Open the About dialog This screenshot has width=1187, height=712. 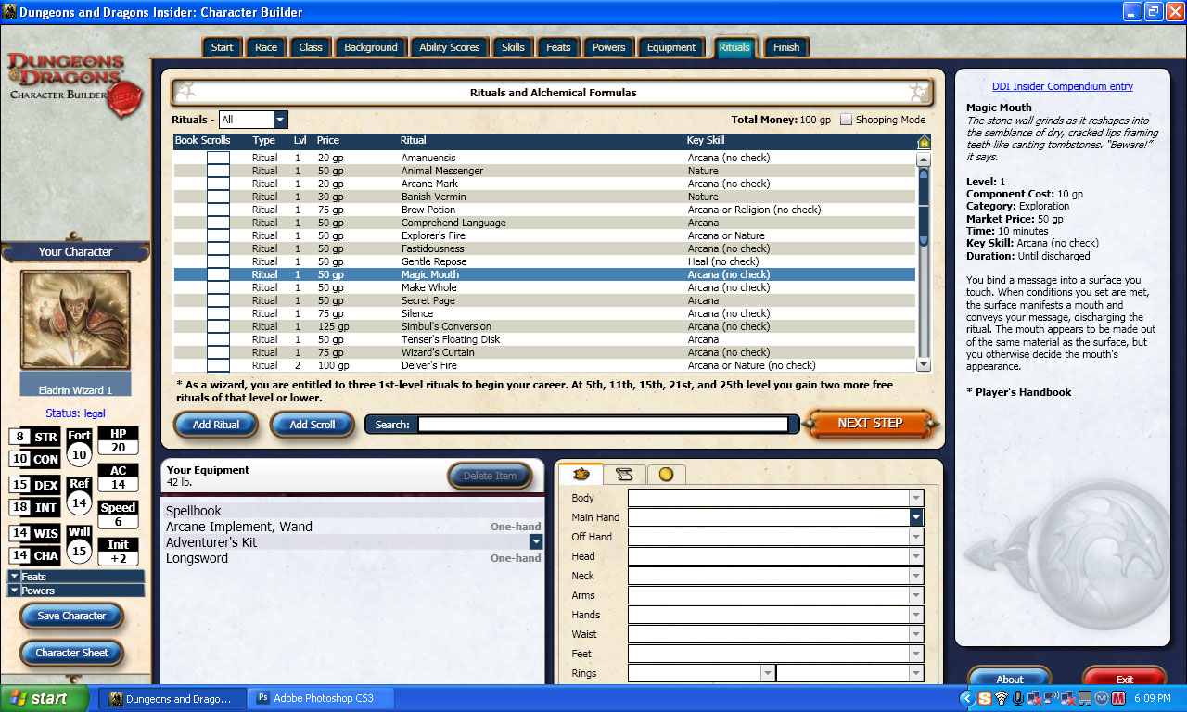(x=1010, y=678)
